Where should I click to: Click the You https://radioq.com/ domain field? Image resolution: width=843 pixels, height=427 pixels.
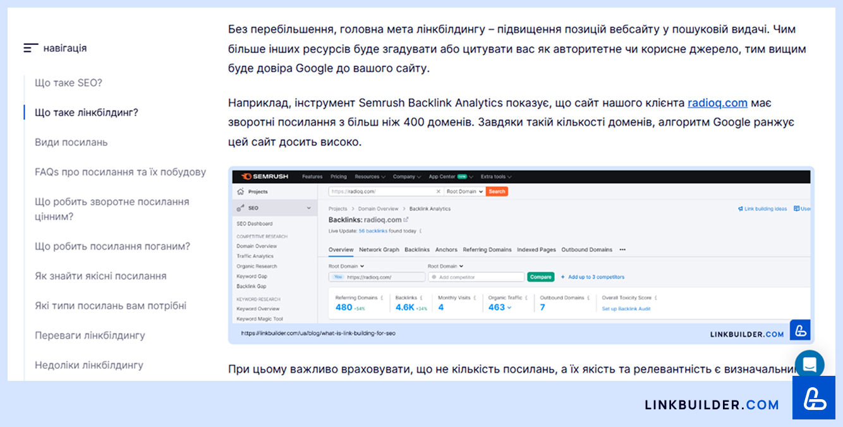[x=377, y=277]
